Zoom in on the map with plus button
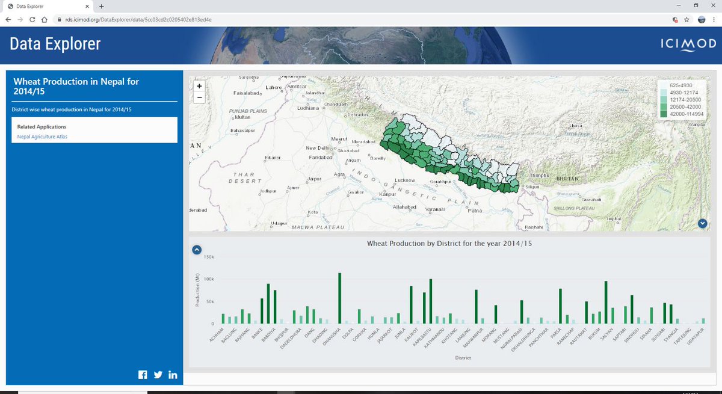This screenshot has width=722, height=394. click(199, 86)
